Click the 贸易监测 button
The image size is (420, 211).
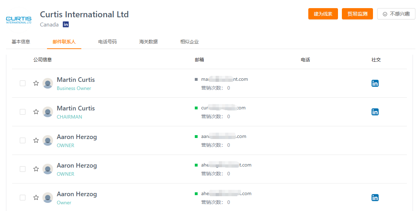tap(357, 14)
